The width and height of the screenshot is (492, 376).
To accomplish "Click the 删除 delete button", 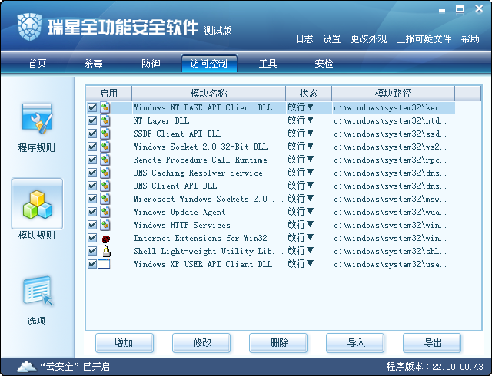I will click(x=278, y=343).
